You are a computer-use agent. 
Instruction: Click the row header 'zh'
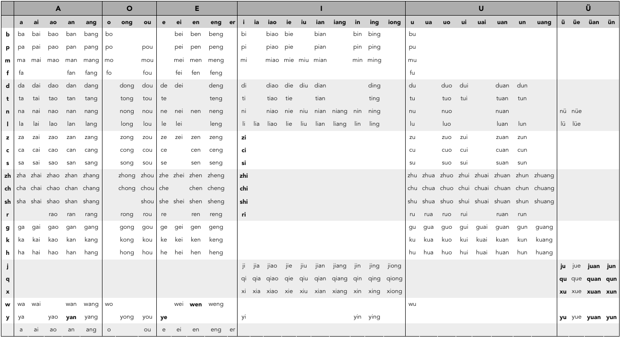pyautogui.click(x=7, y=175)
